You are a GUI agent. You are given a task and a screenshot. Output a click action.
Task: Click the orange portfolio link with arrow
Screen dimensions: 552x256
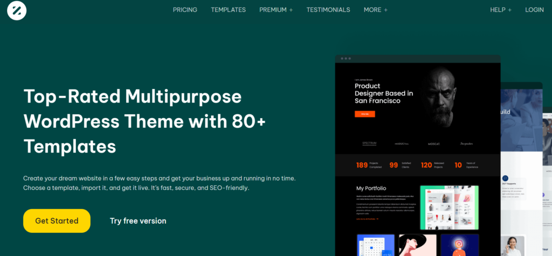pos(367,219)
